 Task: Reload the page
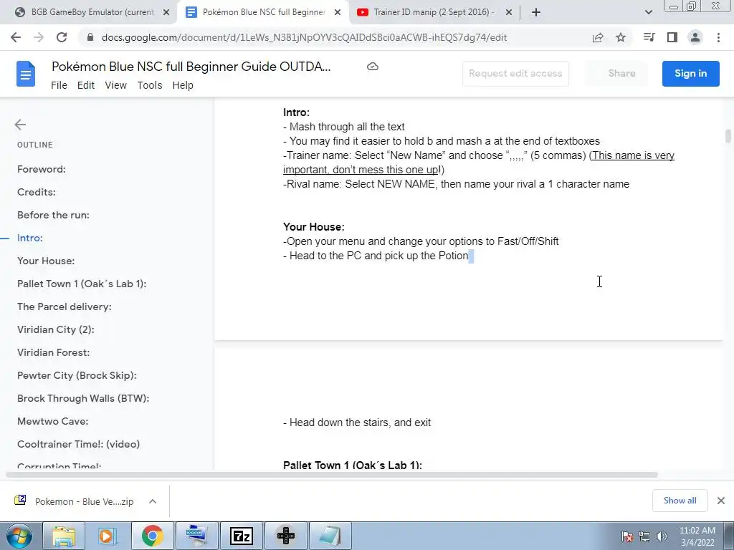(62, 37)
